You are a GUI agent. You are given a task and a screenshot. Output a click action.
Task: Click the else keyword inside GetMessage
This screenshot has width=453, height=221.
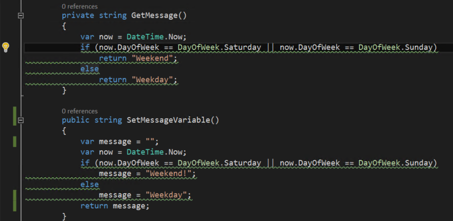pyautogui.click(x=89, y=69)
